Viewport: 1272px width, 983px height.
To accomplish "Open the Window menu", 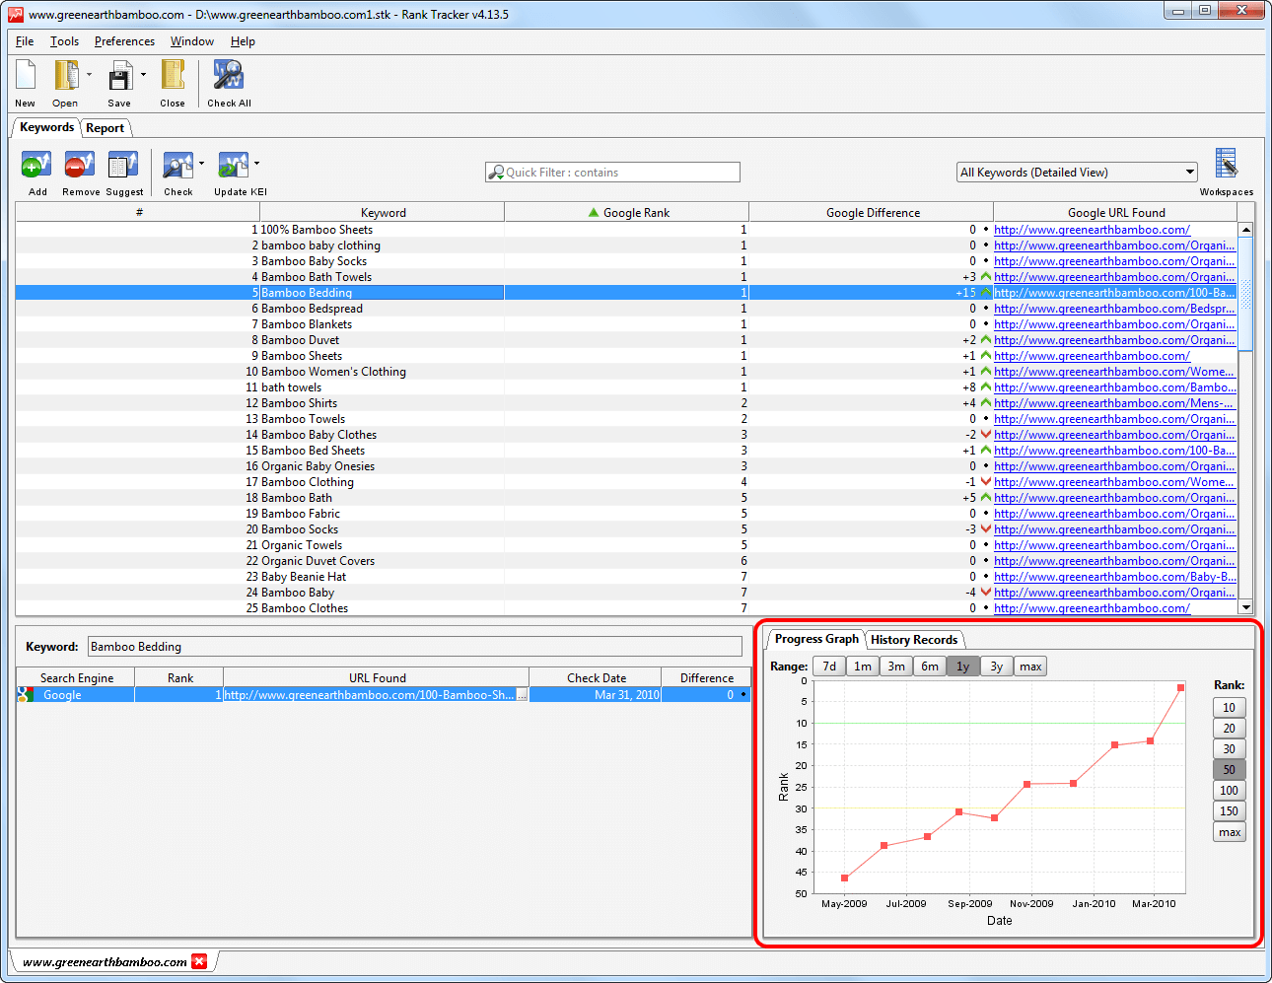I will pyautogui.click(x=192, y=41).
